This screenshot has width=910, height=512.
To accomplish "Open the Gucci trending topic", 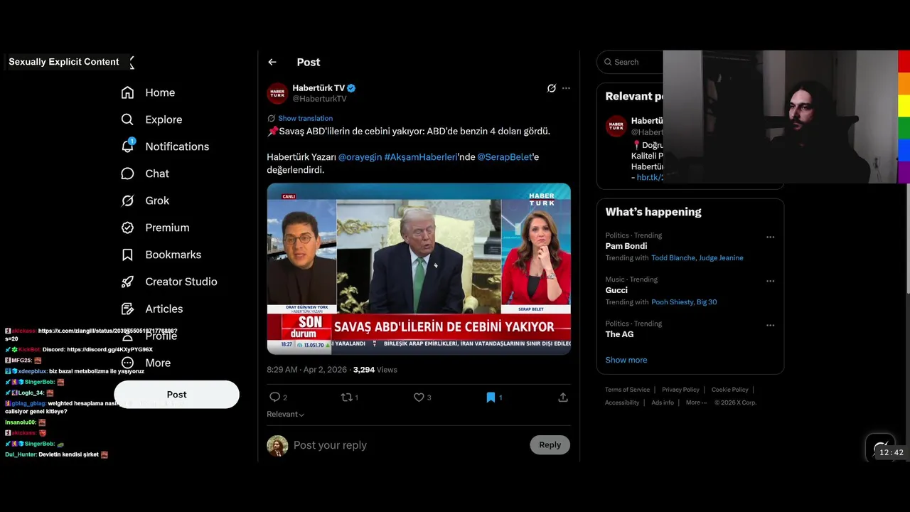I will 616,290.
